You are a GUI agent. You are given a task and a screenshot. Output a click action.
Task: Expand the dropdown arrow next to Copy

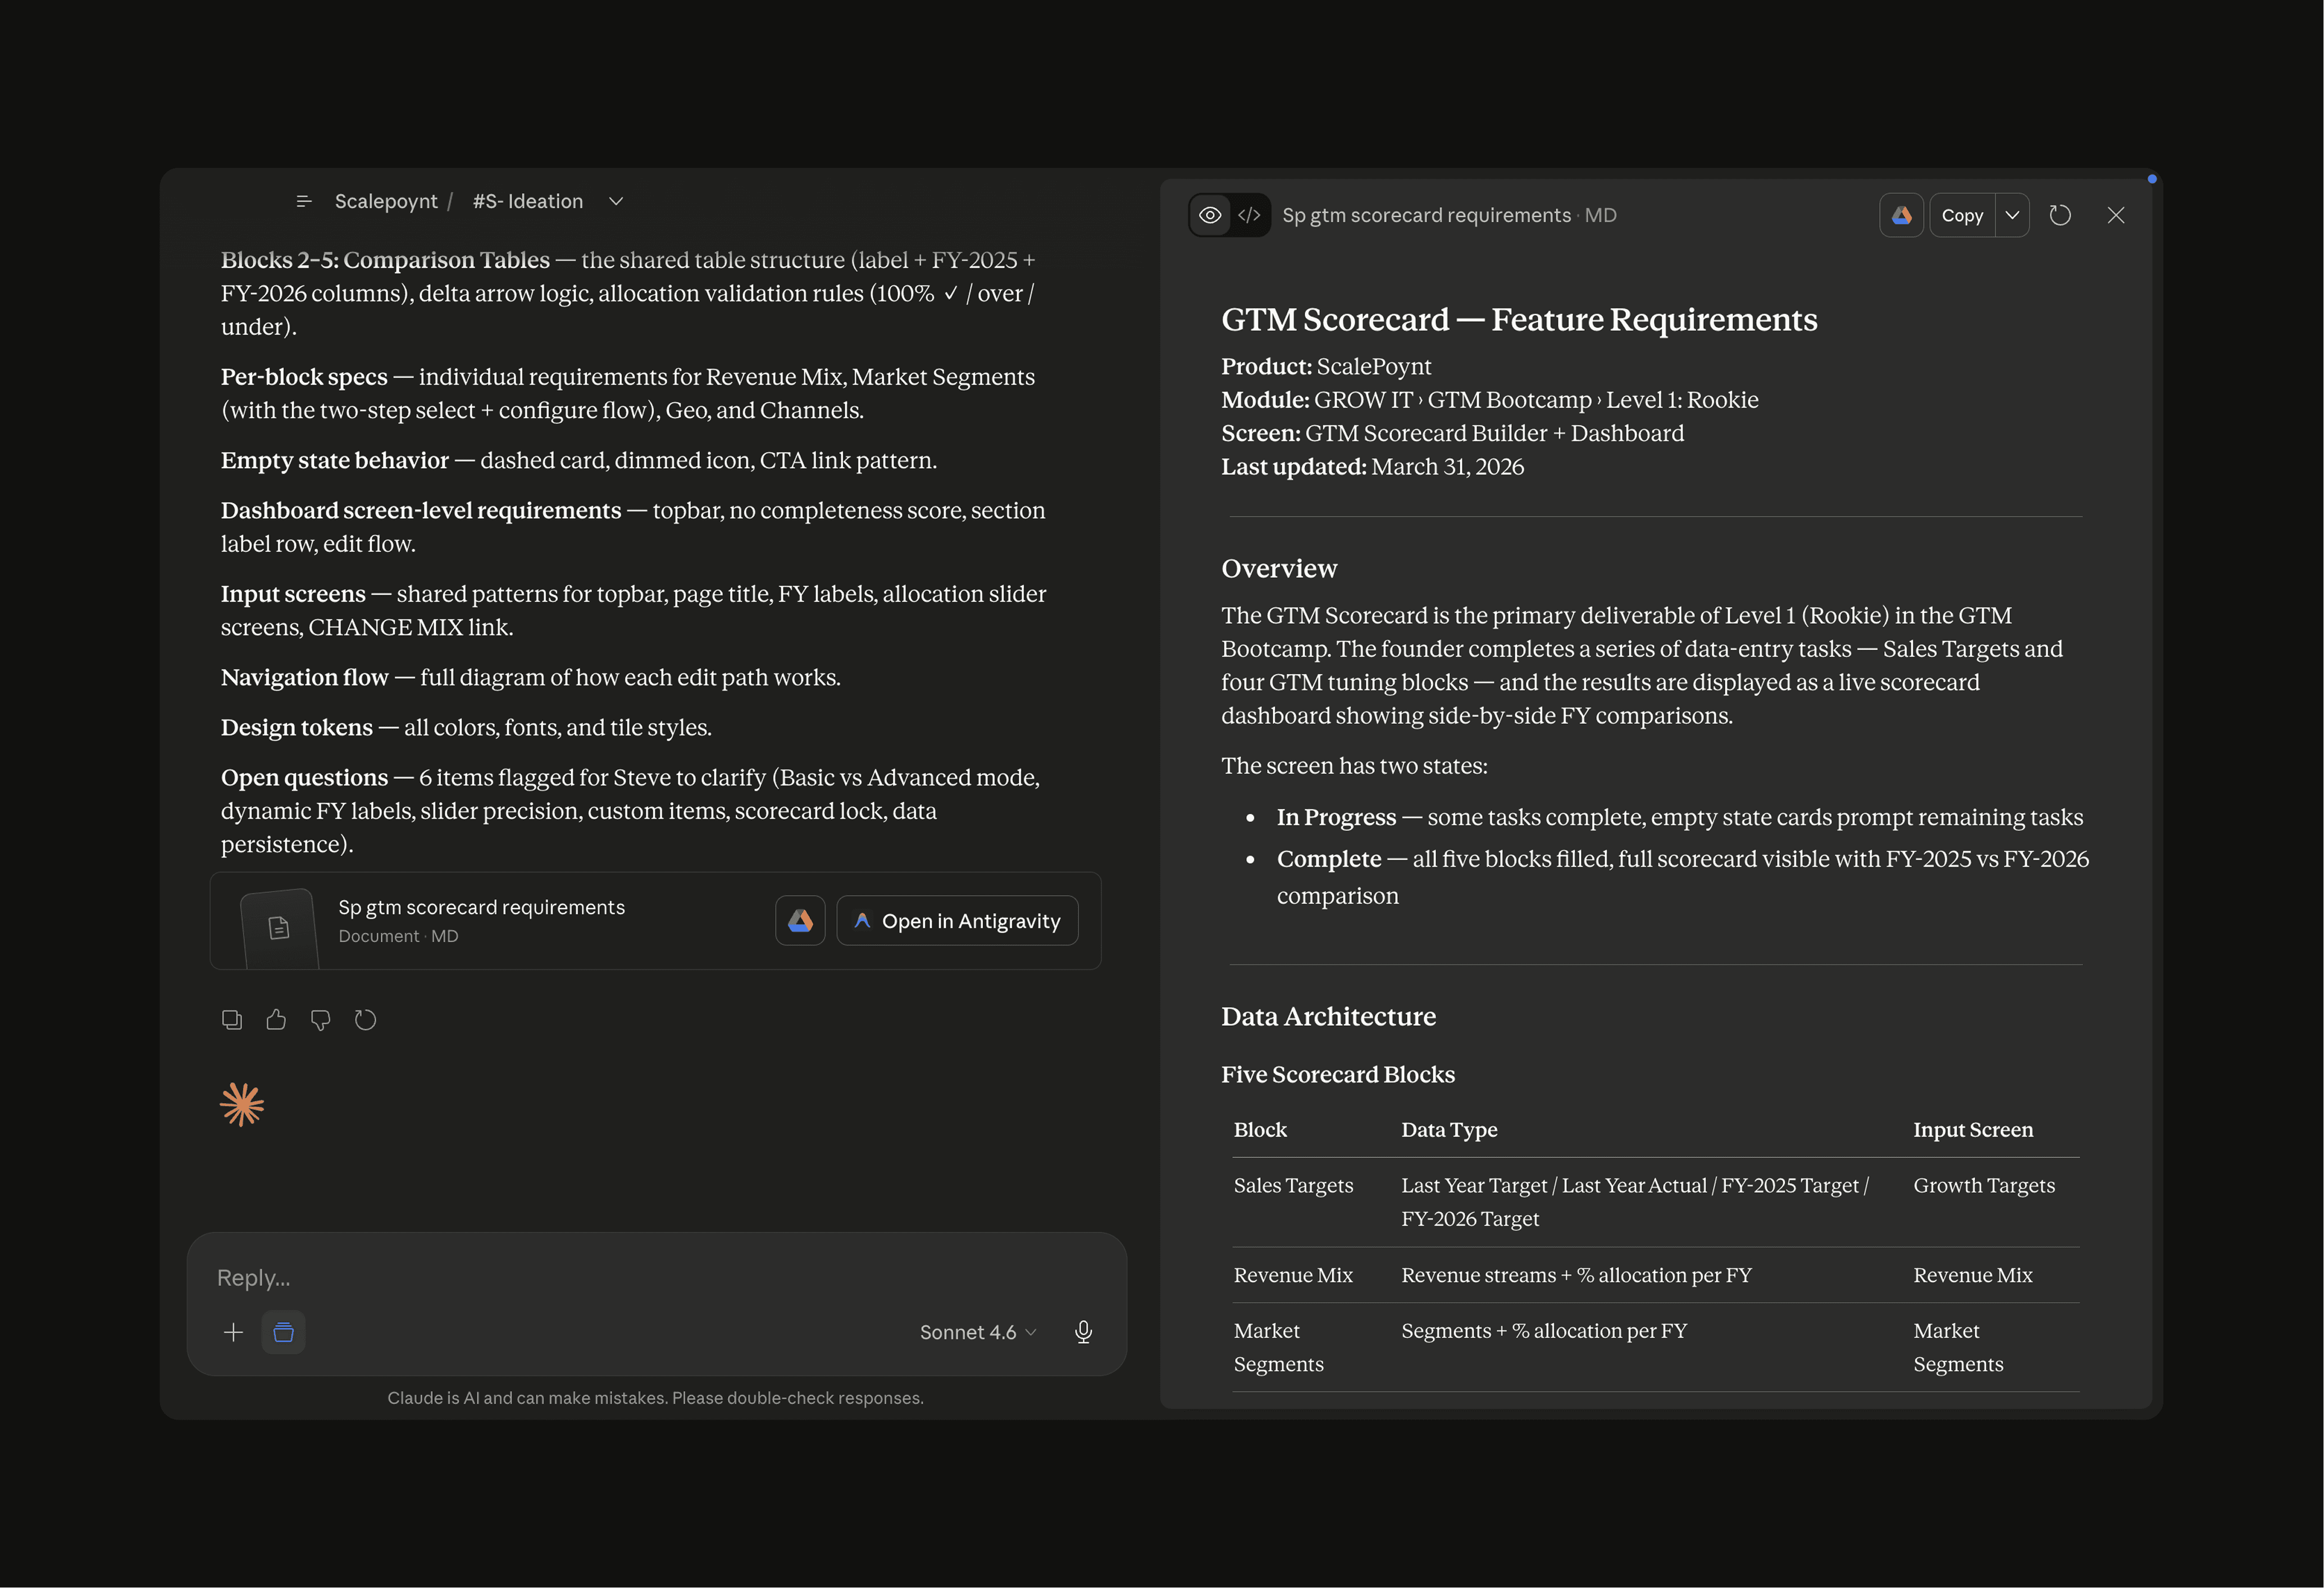[2012, 215]
